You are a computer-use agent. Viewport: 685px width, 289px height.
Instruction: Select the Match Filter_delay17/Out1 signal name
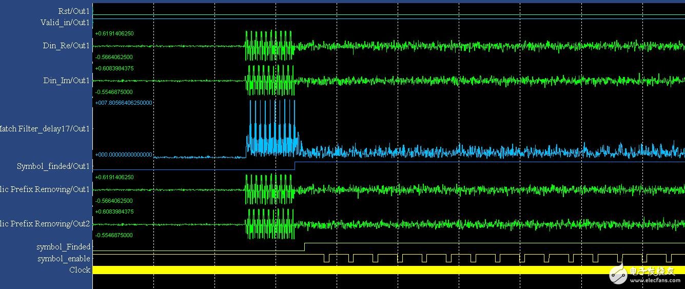[45, 129]
